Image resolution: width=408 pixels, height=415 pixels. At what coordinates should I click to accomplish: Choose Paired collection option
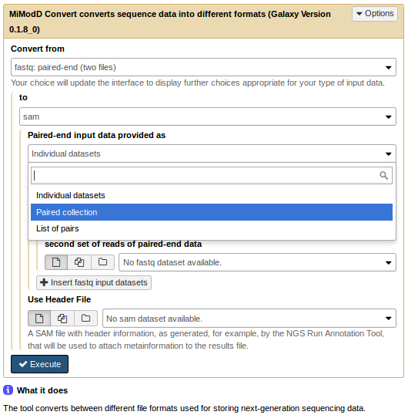coord(212,212)
